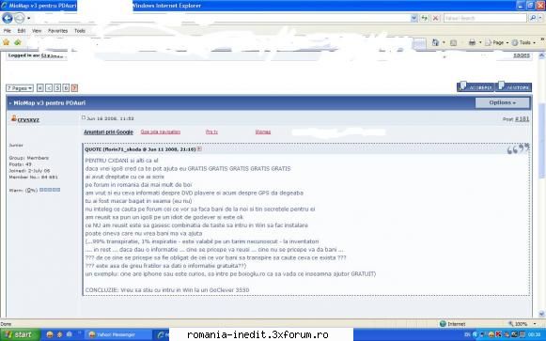The image size is (546, 341).
Task: Open the Options dropdown of the topic
Action: pos(503,102)
